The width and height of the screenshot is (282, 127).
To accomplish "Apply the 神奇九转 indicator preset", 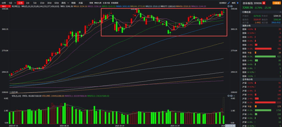I will (98, 3).
